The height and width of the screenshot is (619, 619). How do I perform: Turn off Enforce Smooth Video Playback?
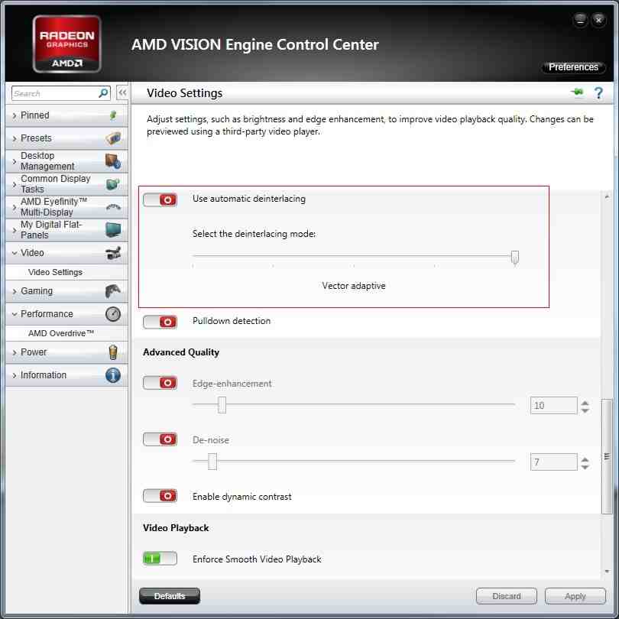coord(160,559)
